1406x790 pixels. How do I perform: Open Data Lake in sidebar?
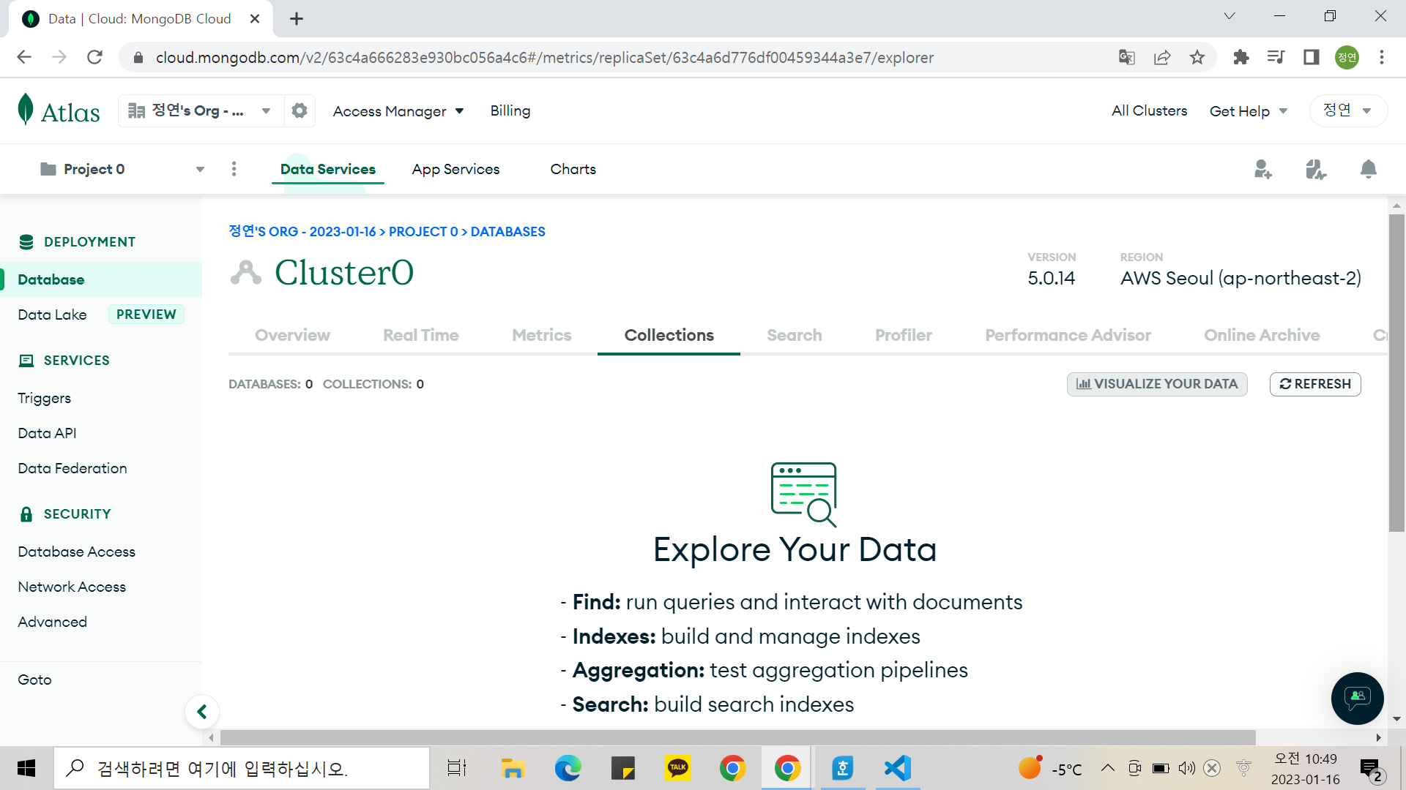pos(53,315)
